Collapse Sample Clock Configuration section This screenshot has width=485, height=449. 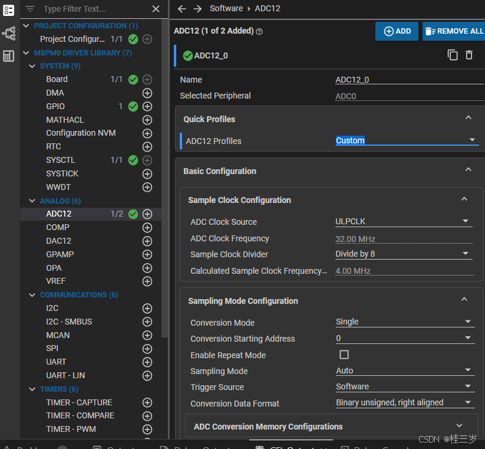click(x=464, y=199)
